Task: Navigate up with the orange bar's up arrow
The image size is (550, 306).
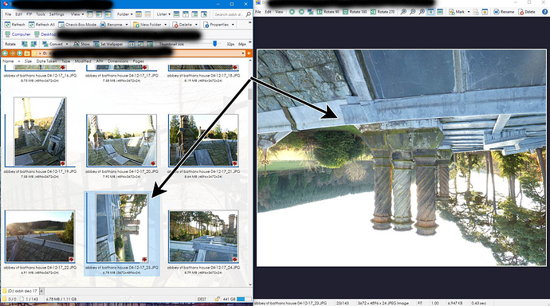Action: [x=20, y=53]
